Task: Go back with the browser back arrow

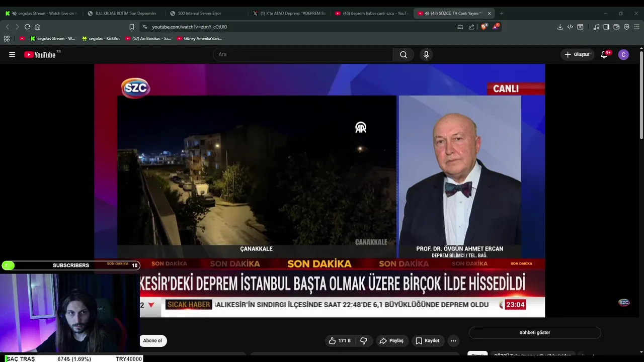Action: pos(7,27)
